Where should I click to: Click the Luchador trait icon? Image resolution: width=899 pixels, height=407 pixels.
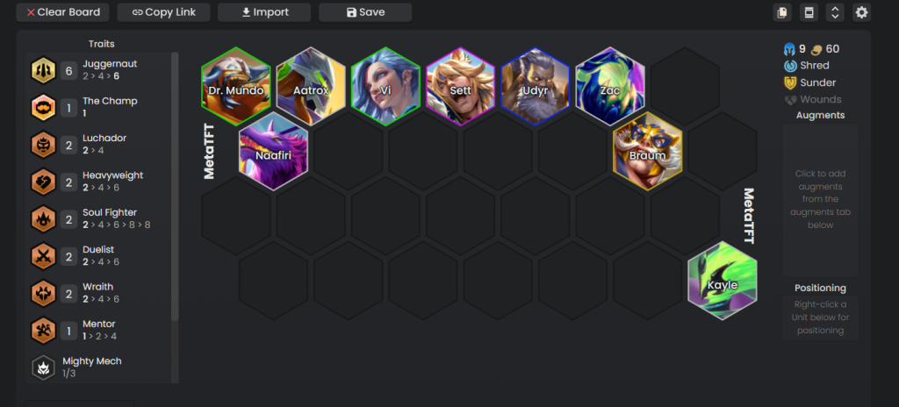click(44, 145)
